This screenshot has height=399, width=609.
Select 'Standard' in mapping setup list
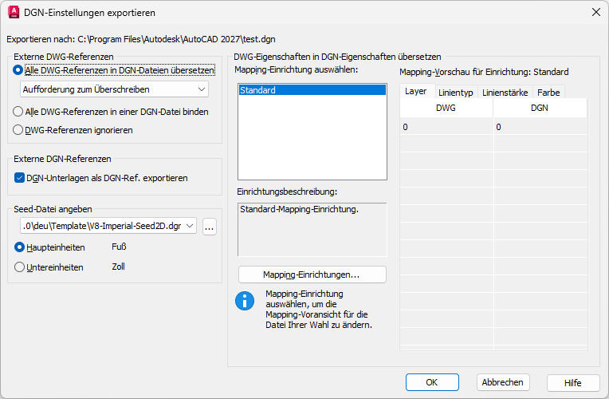[311, 90]
